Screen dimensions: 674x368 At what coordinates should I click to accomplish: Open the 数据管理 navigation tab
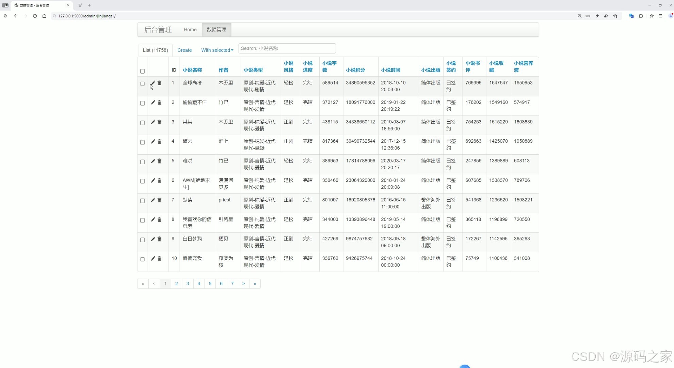click(216, 30)
